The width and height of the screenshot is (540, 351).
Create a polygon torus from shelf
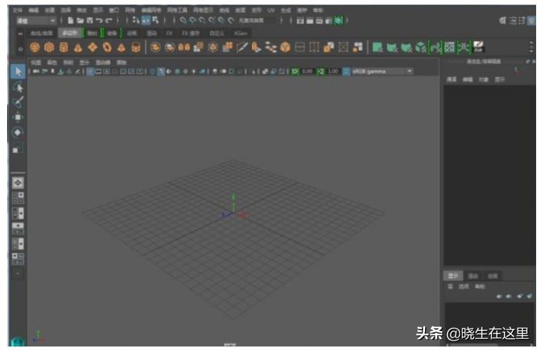point(107,47)
